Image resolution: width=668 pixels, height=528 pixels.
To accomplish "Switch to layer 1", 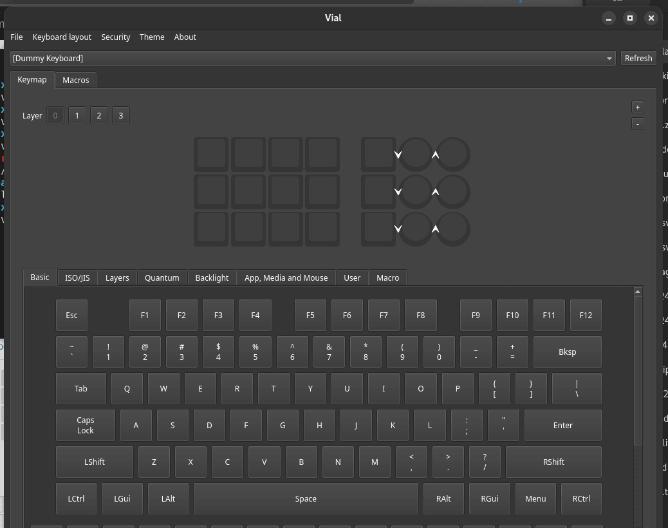I will tap(77, 116).
